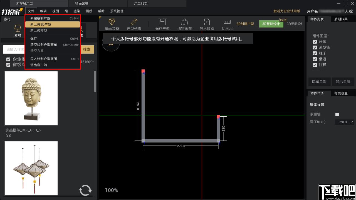
Task: Open the 帮助 menu
Action: pos(101,11)
